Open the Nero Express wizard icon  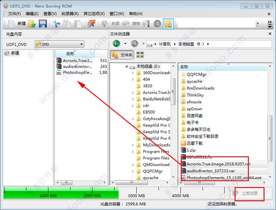point(92,24)
